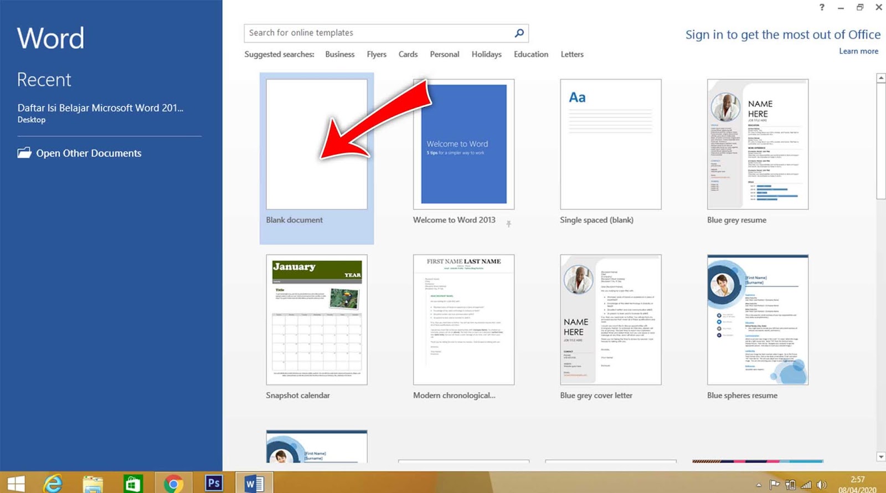This screenshot has height=493, width=886.
Task: Click the pin icon beside Welcome to Word 2013
Action: tap(508, 224)
